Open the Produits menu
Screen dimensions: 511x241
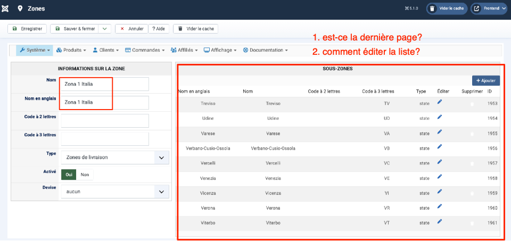(x=71, y=50)
